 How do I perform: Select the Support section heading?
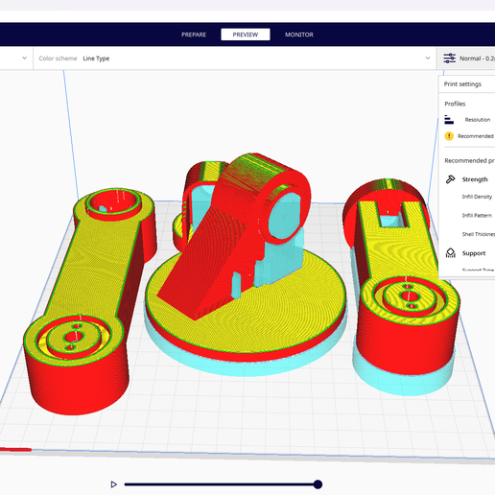[x=474, y=253]
